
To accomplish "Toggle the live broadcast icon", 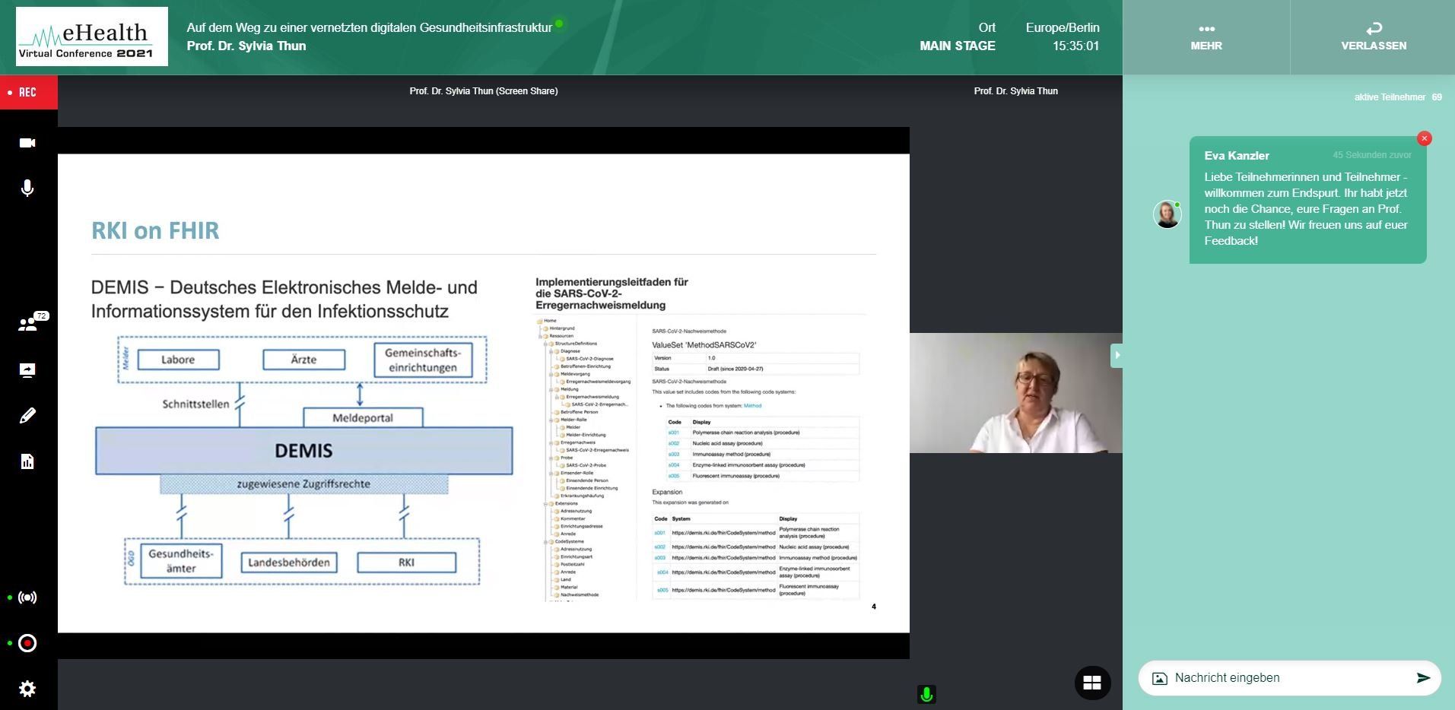I will coord(27,597).
